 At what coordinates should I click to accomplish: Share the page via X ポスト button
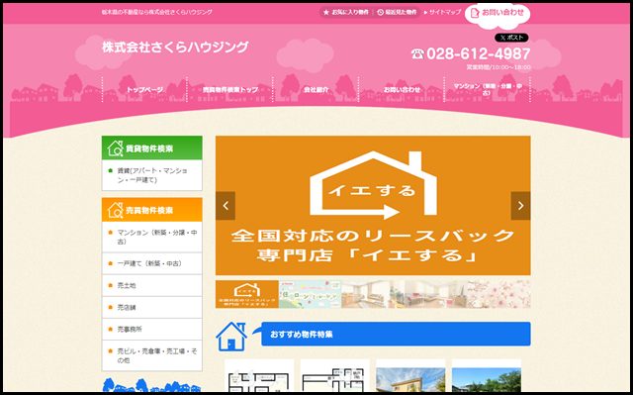(511, 38)
